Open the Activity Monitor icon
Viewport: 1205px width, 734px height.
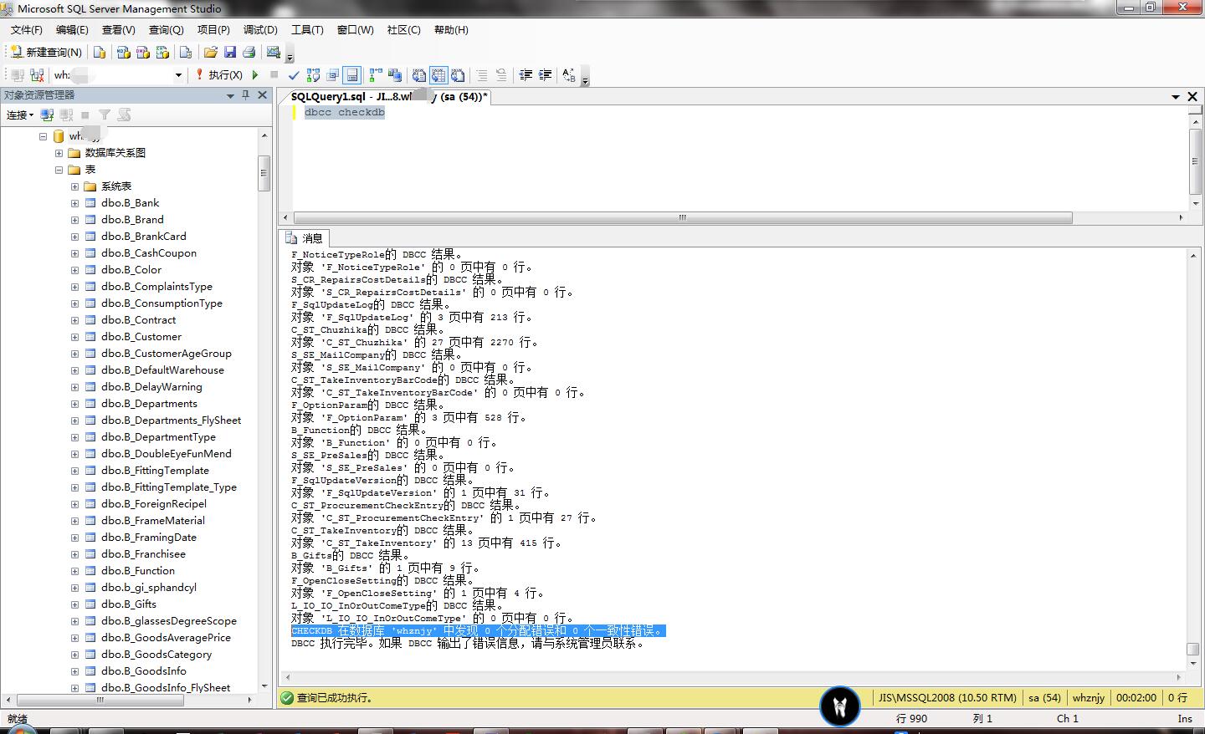(273, 52)
